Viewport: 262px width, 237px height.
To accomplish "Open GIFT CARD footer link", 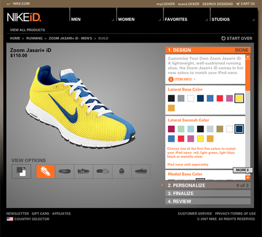I will (40, 213).
